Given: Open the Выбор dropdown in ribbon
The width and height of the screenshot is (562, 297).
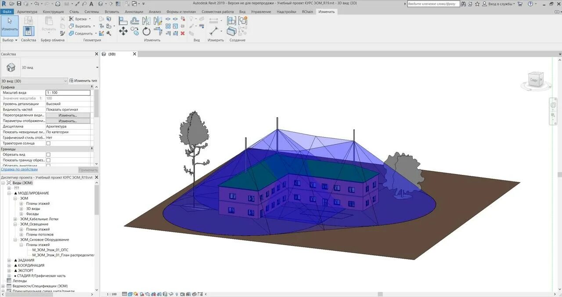Looking at the screenshot, I should click(9, 40).
